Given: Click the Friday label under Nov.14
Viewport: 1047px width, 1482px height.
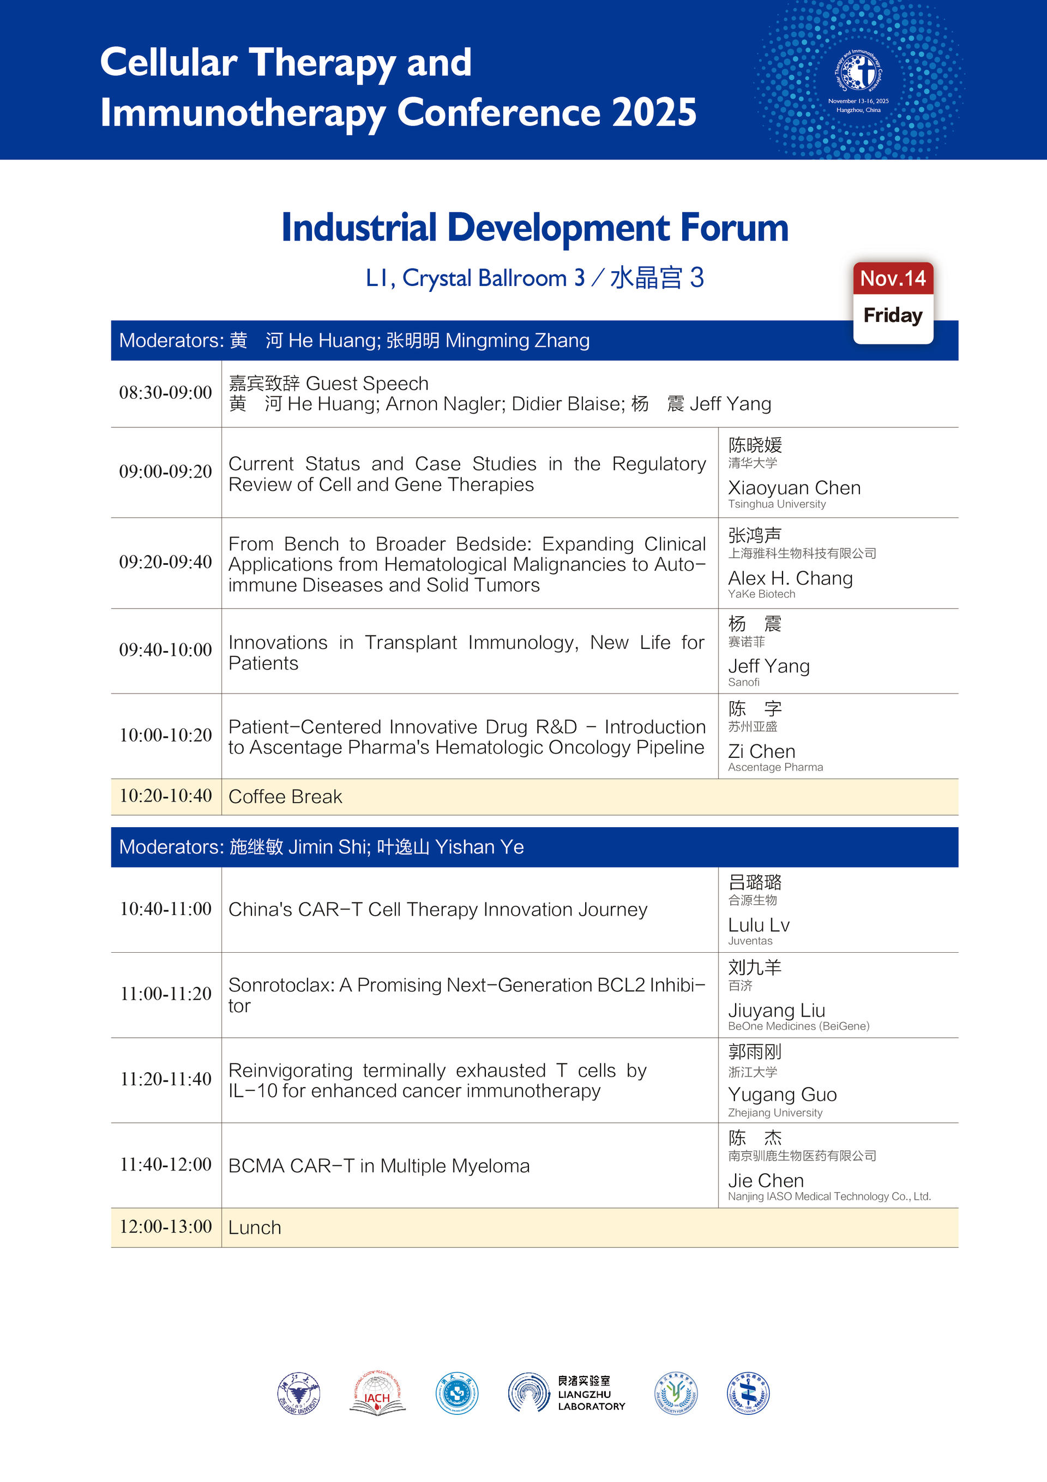Looking at the screenshot, I should coord(893,315).
